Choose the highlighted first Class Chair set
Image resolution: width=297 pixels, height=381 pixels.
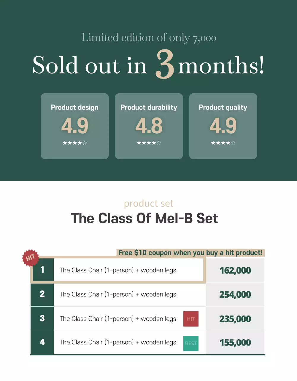point(118,270)
